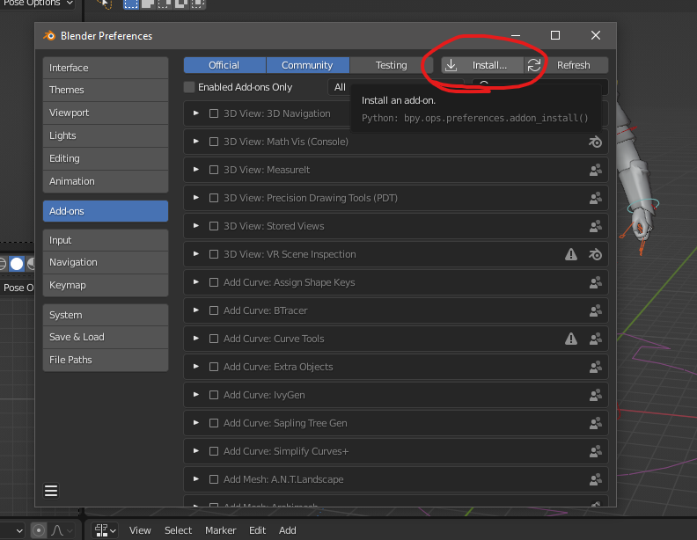
Task: Open the Pose Options dropdown at top
Action: [37, 4]
